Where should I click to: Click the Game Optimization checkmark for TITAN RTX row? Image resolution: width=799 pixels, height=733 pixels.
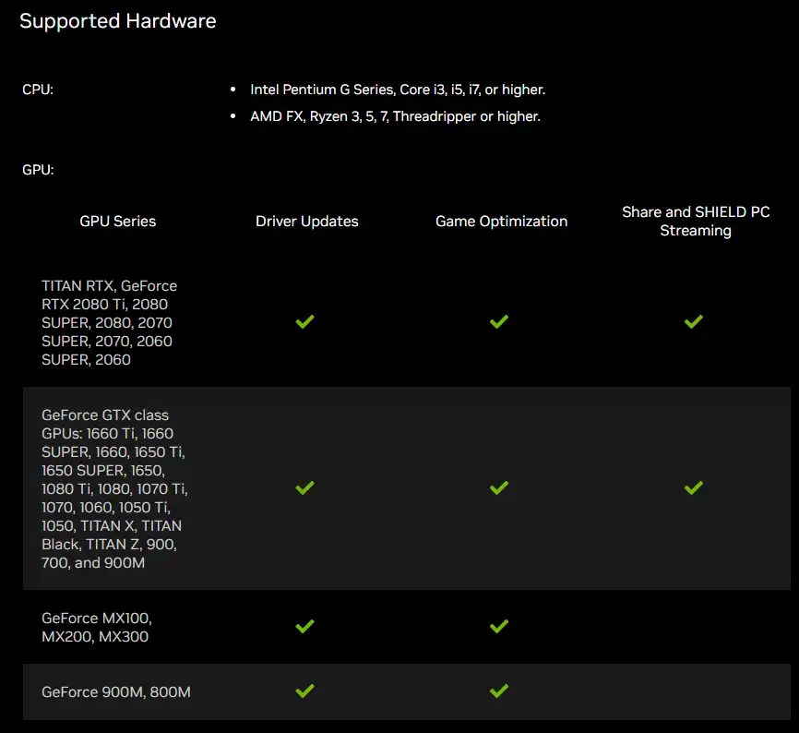pyautogui.click(x=499, y=322)
